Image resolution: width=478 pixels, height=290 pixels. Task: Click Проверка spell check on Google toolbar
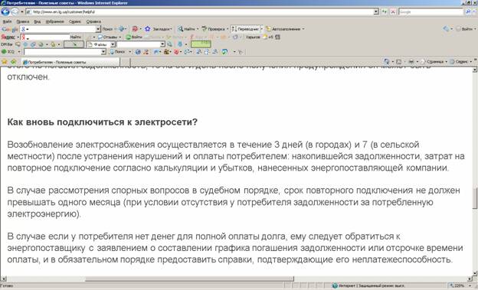point(214,29)
